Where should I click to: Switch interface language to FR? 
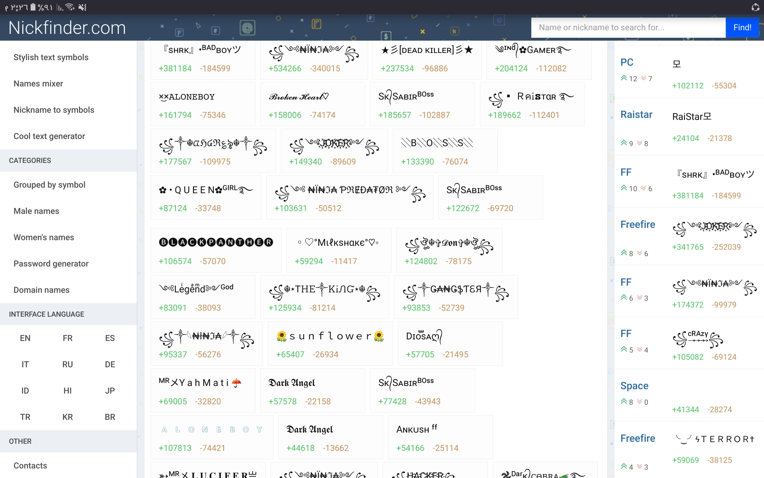click(x=68, y=338)
